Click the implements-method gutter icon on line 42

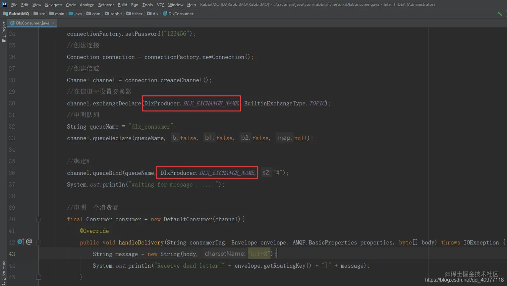20,241
